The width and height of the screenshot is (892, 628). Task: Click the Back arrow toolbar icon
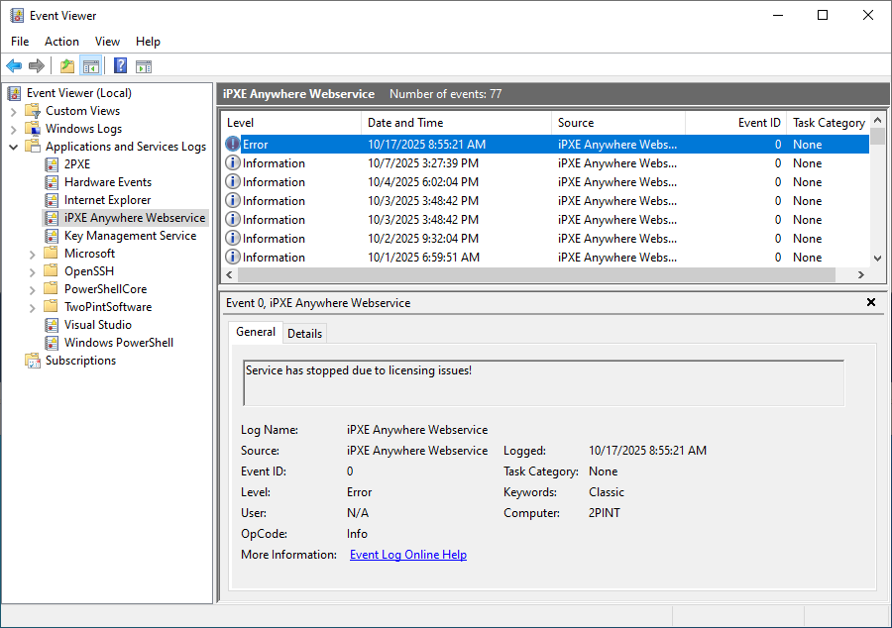(14, 66)
